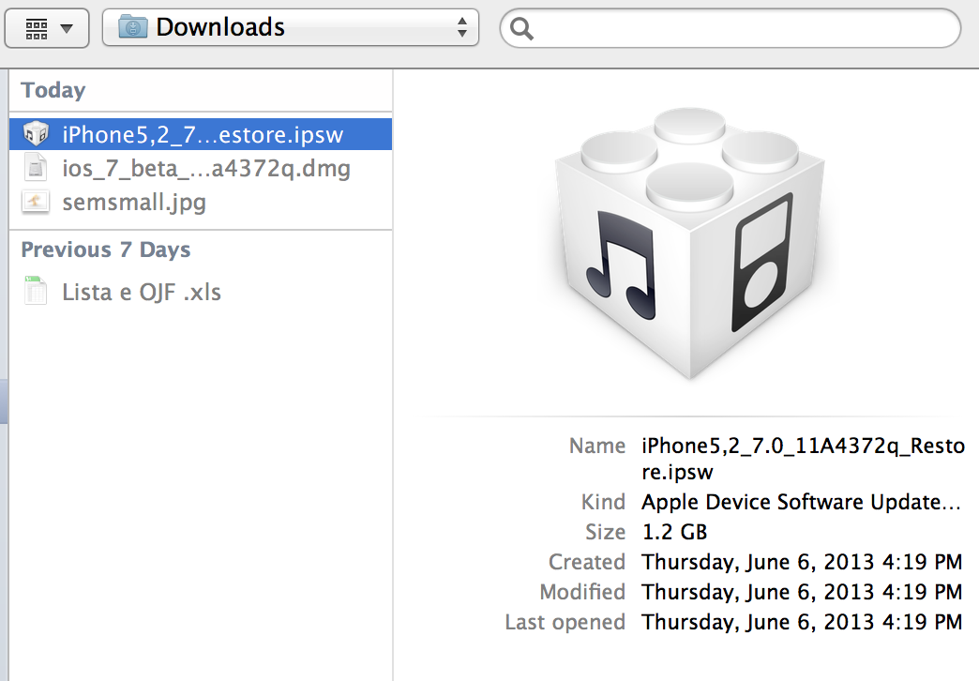Screen dimensions: 979x681
Task: Click the Size value 1.2 GB
Action: click(x=674, y=532)
